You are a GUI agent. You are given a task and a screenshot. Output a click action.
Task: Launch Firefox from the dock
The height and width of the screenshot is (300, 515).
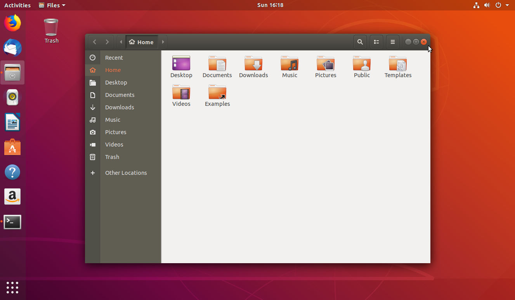[12, 23]
